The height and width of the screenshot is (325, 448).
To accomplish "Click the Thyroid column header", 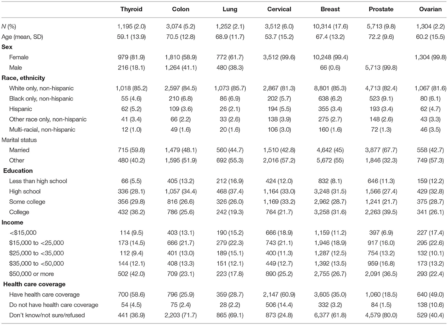I will tap(131, 9).
